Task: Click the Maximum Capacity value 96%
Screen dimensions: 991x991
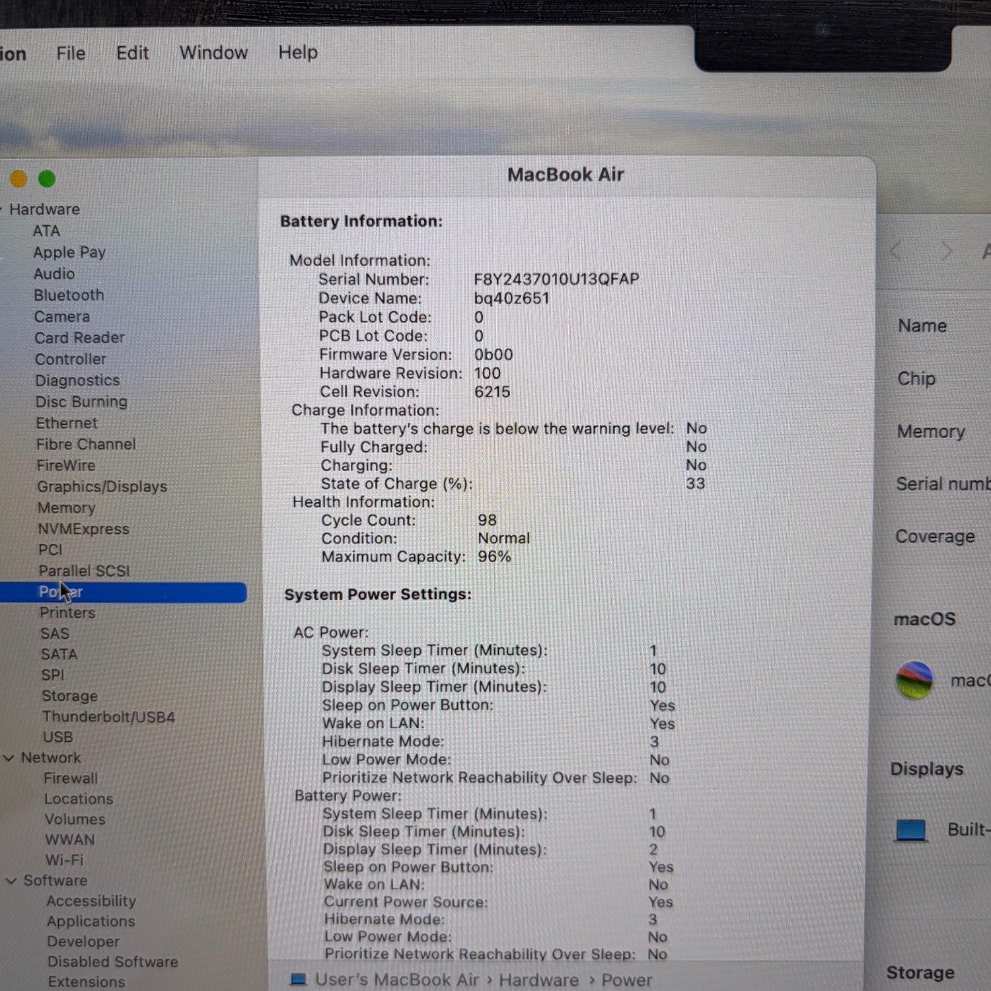Action: [494, 556]
